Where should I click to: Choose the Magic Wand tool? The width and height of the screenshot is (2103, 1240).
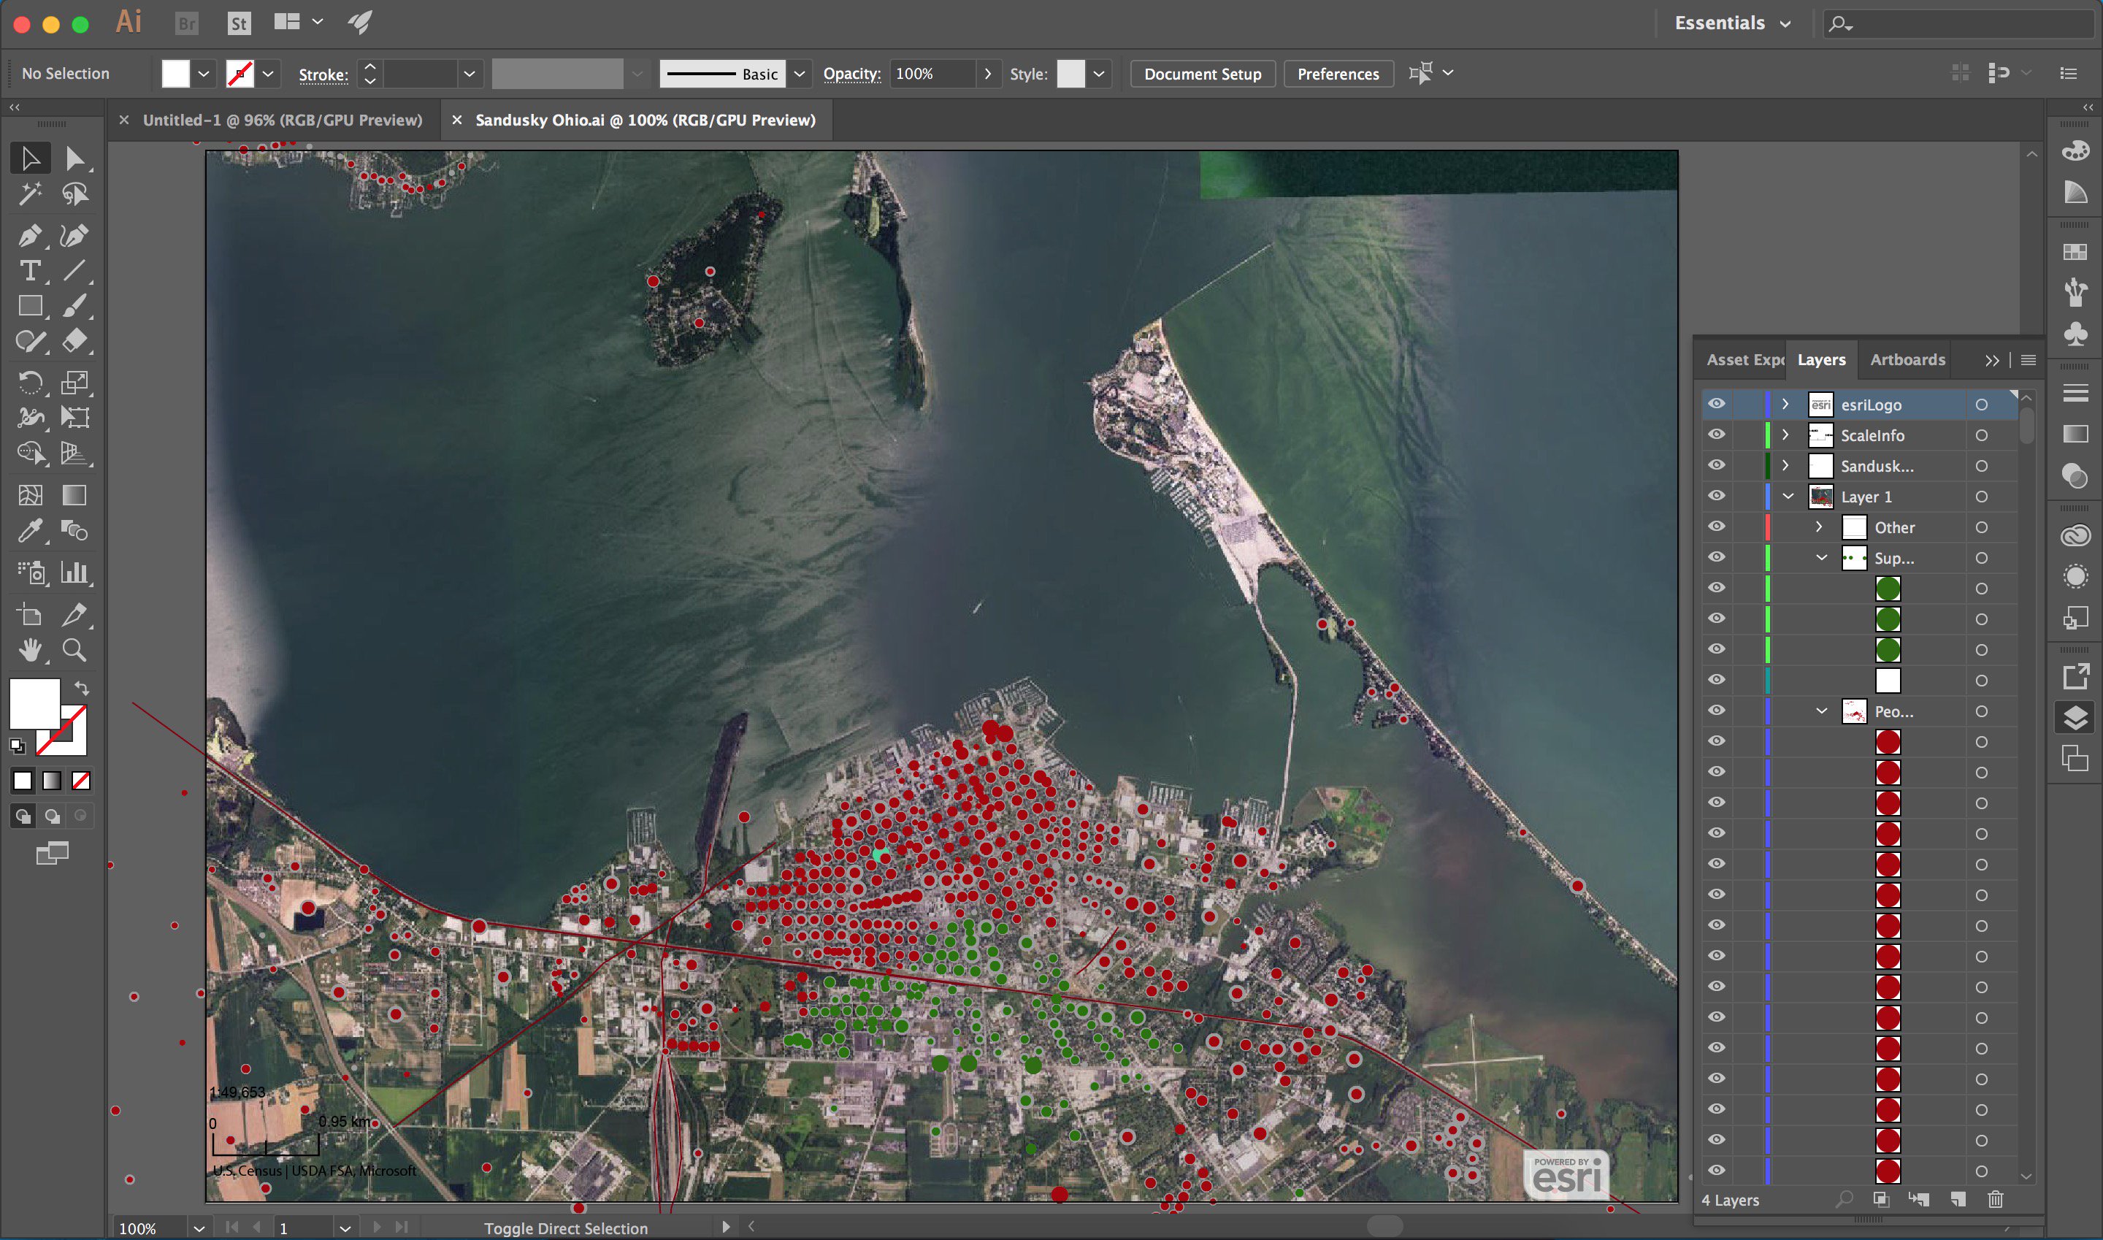coord(29,195)
